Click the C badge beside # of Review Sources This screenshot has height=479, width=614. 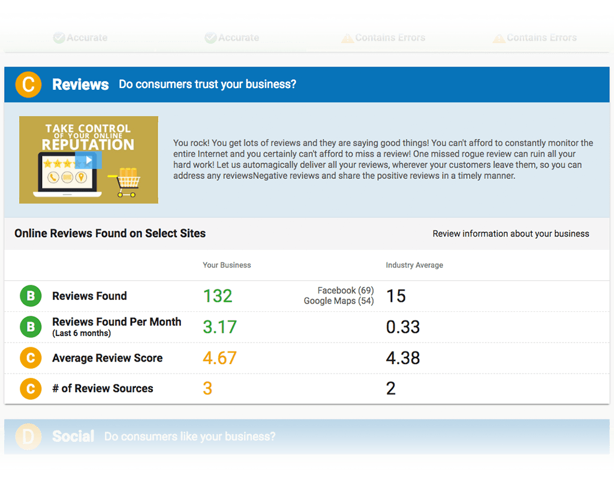pyautogui.click(x=31, y=389)
